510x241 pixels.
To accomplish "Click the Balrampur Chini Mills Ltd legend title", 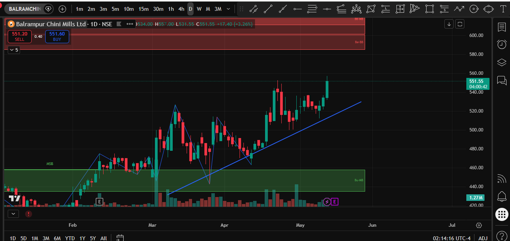I will click(x=51, y=24).
